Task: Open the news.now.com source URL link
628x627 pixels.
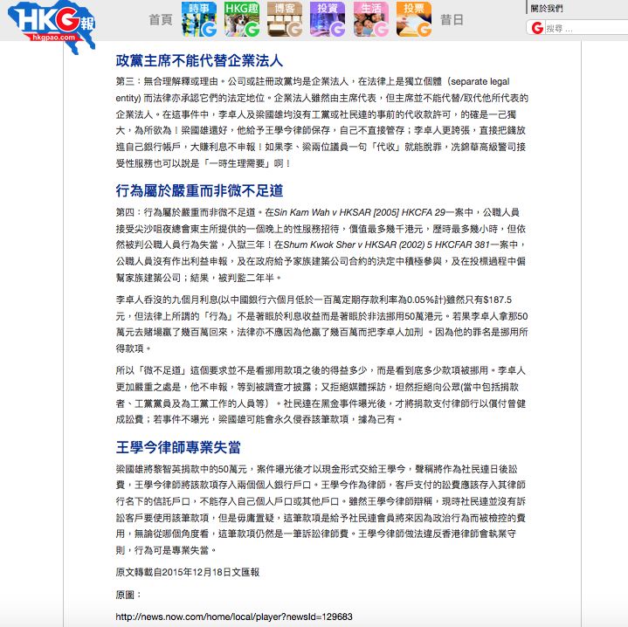Action: coord(233,617)
